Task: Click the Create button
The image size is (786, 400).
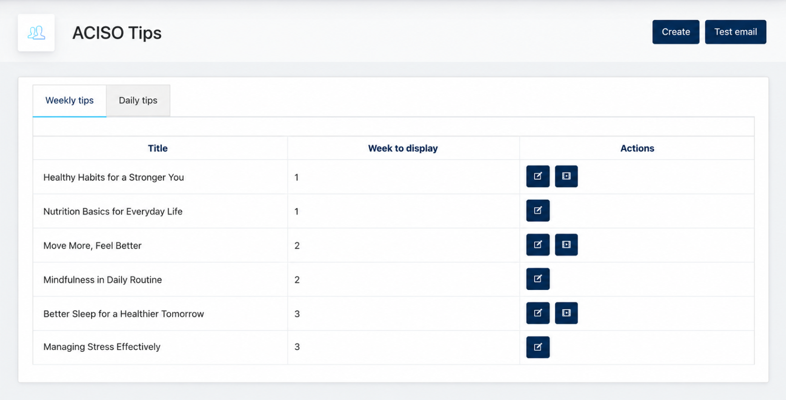Action: point(676,32)
